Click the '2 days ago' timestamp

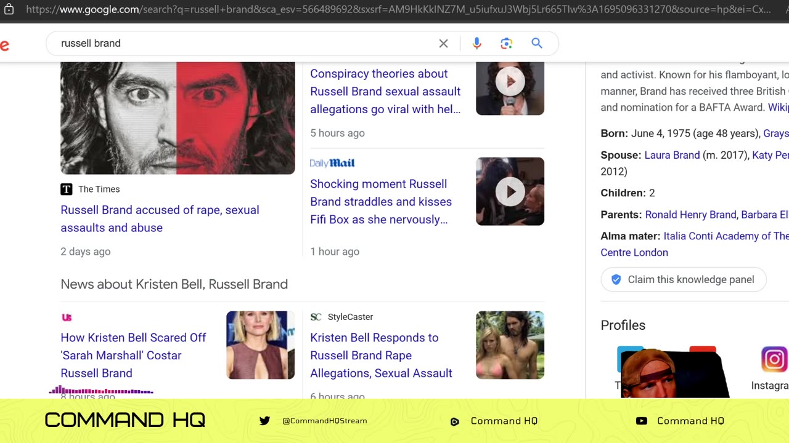tap(86, 251)
